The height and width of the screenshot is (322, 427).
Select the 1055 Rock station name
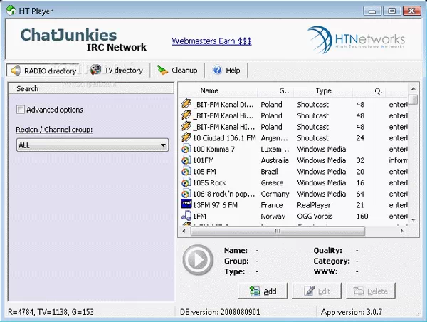[x=209, y=182]
